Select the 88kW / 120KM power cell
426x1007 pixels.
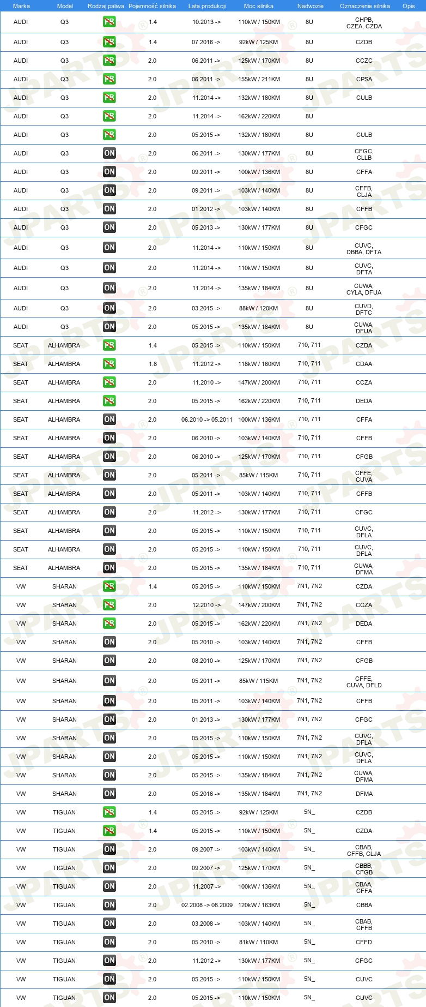coord(259,308)
